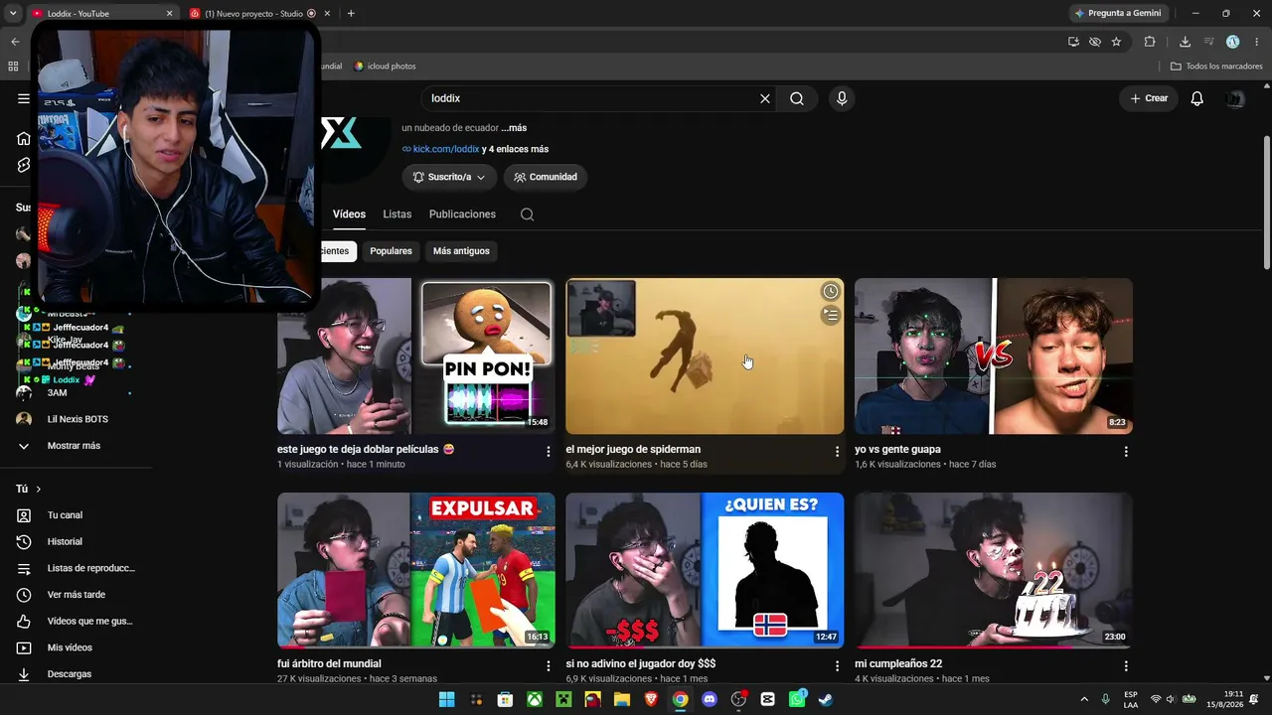Screen dimensions: 1272x715
Task: Clear the loddix search text
Action: [x=765, y=98]
